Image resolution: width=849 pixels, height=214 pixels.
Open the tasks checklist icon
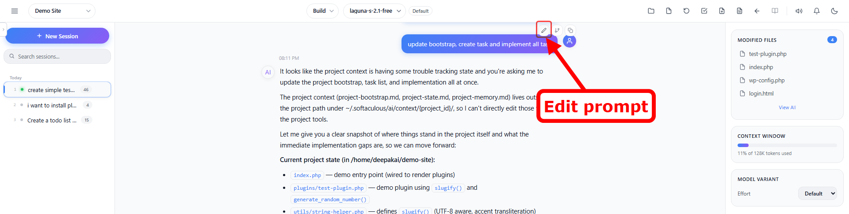pyautogui.click(x=704, y=11)
